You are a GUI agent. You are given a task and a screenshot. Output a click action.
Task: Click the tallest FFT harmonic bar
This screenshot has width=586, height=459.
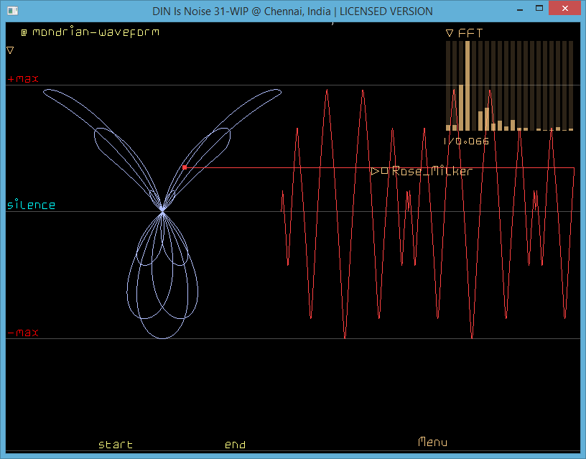point(468,85)
